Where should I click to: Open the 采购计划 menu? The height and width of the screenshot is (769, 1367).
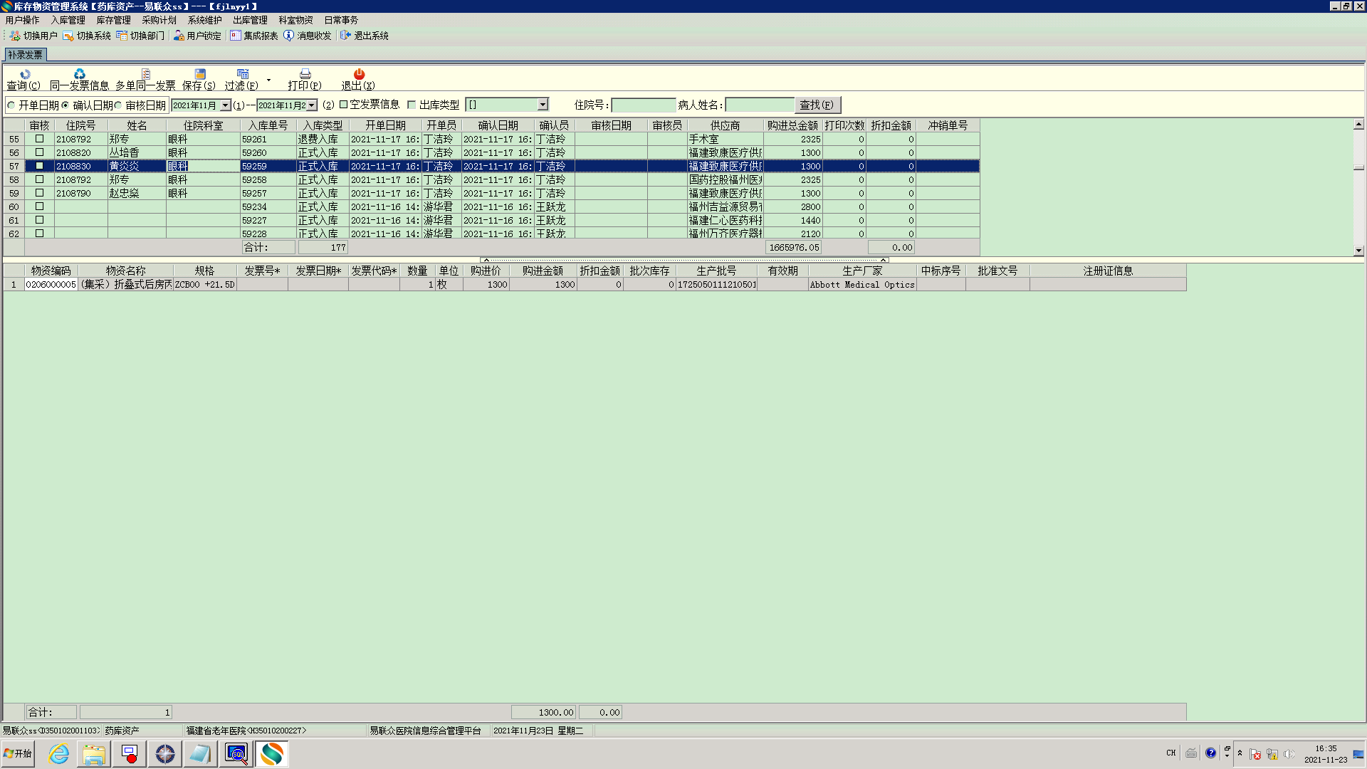point(159,20)
